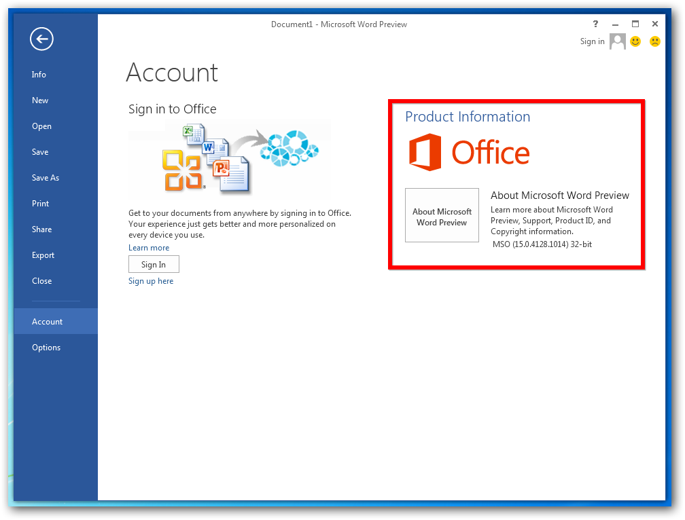685x520 pixels.
Task: Select Export in the sidebar
Action: point(56,255)
